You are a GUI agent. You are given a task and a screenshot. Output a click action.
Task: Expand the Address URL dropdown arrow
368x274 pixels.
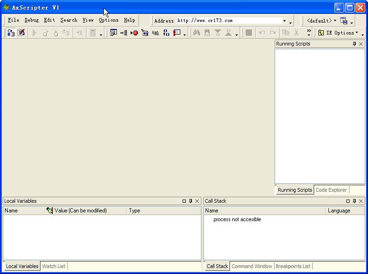tap(284, 21)
